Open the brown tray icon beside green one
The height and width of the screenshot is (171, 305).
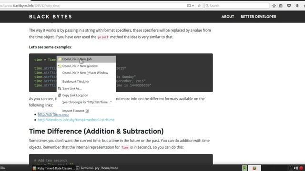[254, 168]
